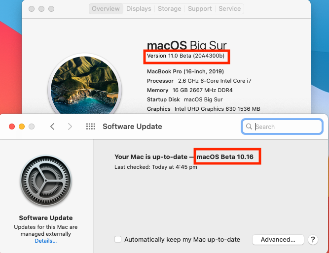329x253 pixels.
Task: Click the Big Sur landscape image
Action: pyautogui.click(x=85, y=86)
